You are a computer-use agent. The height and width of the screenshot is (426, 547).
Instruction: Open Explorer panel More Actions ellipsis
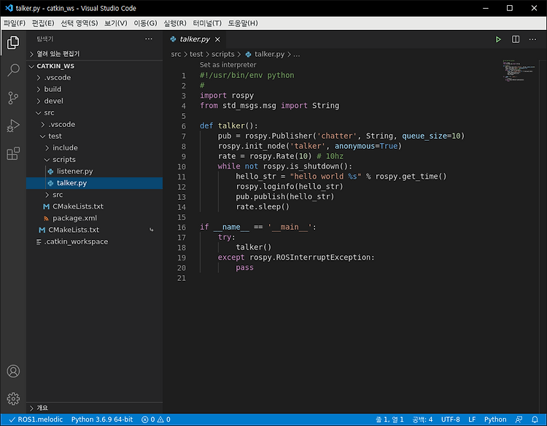pyautogui.click(x=149, y=39)
